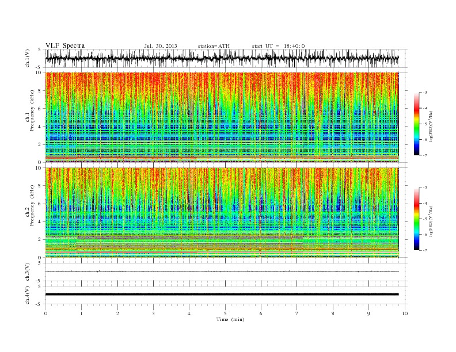Click the "4" tick on the time axis
Image resolution: width=456 pixels, height=352 pixels.
[189, 313]
